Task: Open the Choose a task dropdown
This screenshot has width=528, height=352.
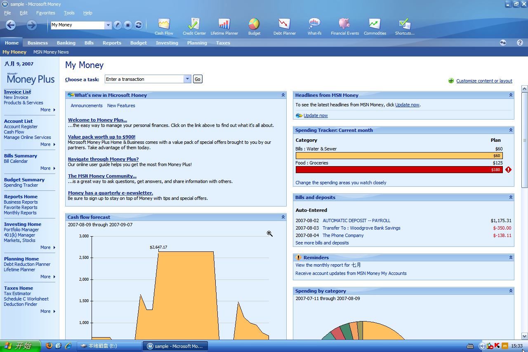Action: (187, 79)
